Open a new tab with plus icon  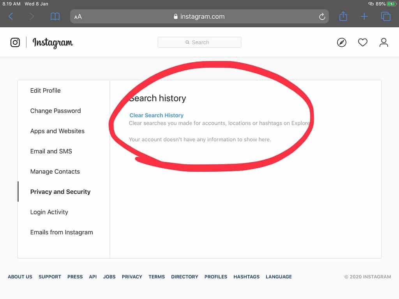coord(364,16)
